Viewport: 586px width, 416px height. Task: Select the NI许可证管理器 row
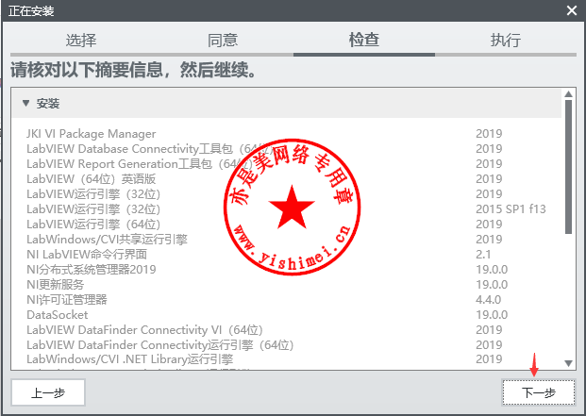tap(287, 299)
